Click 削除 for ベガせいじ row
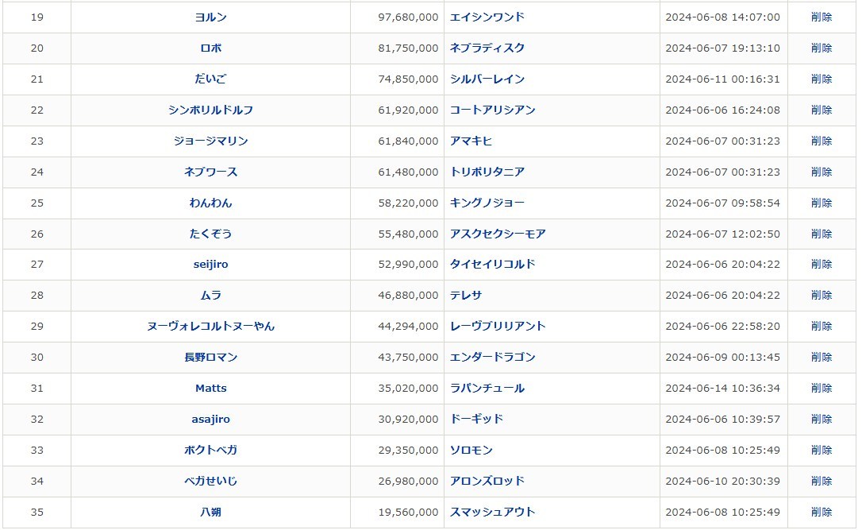 tap(822, 481)
